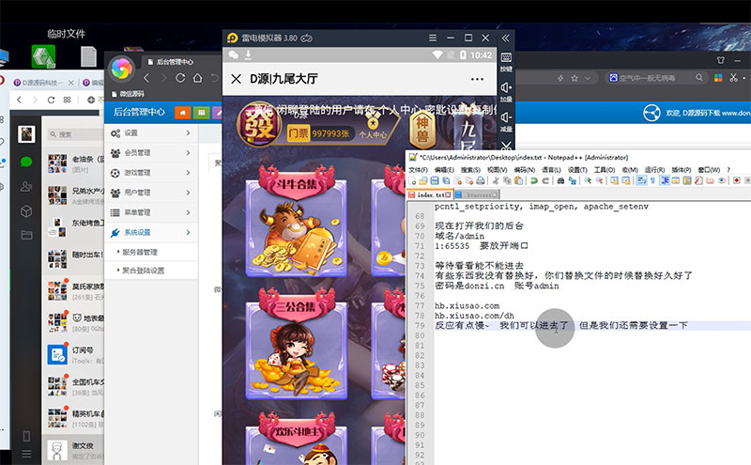Close the D源|九尾大厅 page with X

[x=237, y=79]
